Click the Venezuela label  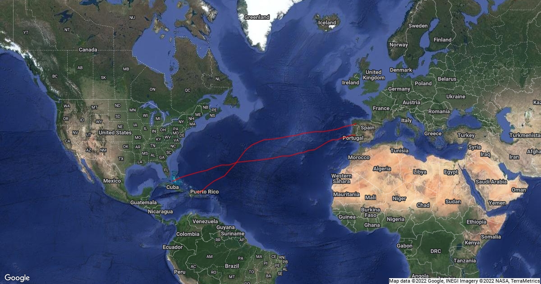point(205,222)
